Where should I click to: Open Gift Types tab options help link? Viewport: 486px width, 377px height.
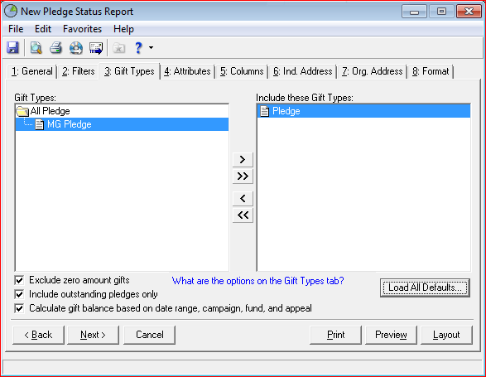click(x=257, y=281)
